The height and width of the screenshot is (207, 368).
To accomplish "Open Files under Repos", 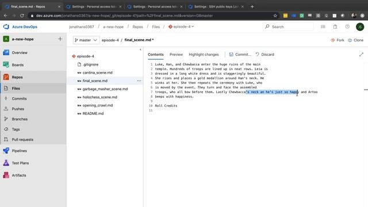I will click(x=16, y=88).
